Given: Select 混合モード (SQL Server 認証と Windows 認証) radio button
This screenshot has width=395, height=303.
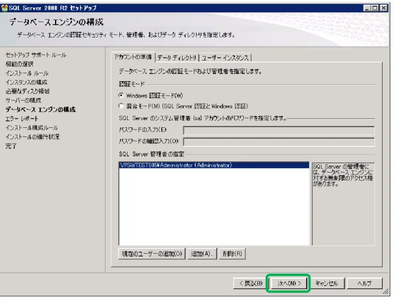Looking at the screenshot, I should coord(121,106).
